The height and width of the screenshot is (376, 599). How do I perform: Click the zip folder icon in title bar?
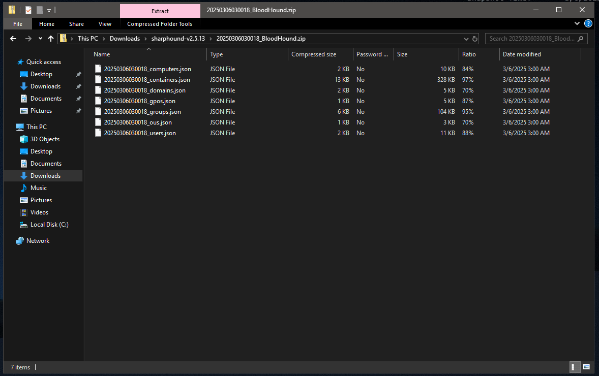click(12, 10)
